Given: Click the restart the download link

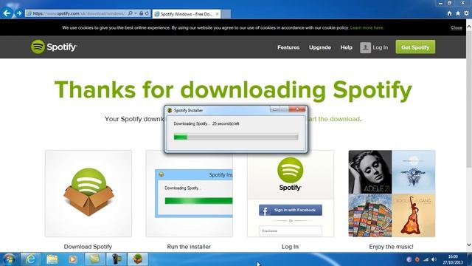Looking at the screenshot, I should coord(334,119).
